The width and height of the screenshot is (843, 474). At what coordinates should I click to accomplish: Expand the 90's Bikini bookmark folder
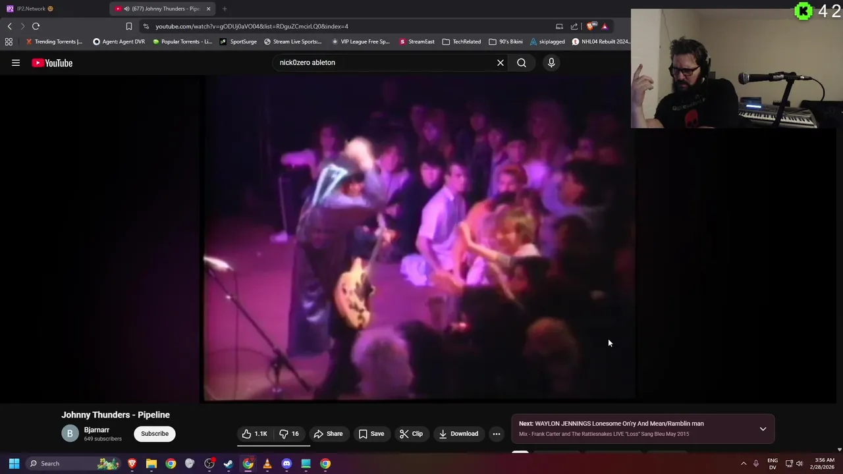tap(506, 41)
